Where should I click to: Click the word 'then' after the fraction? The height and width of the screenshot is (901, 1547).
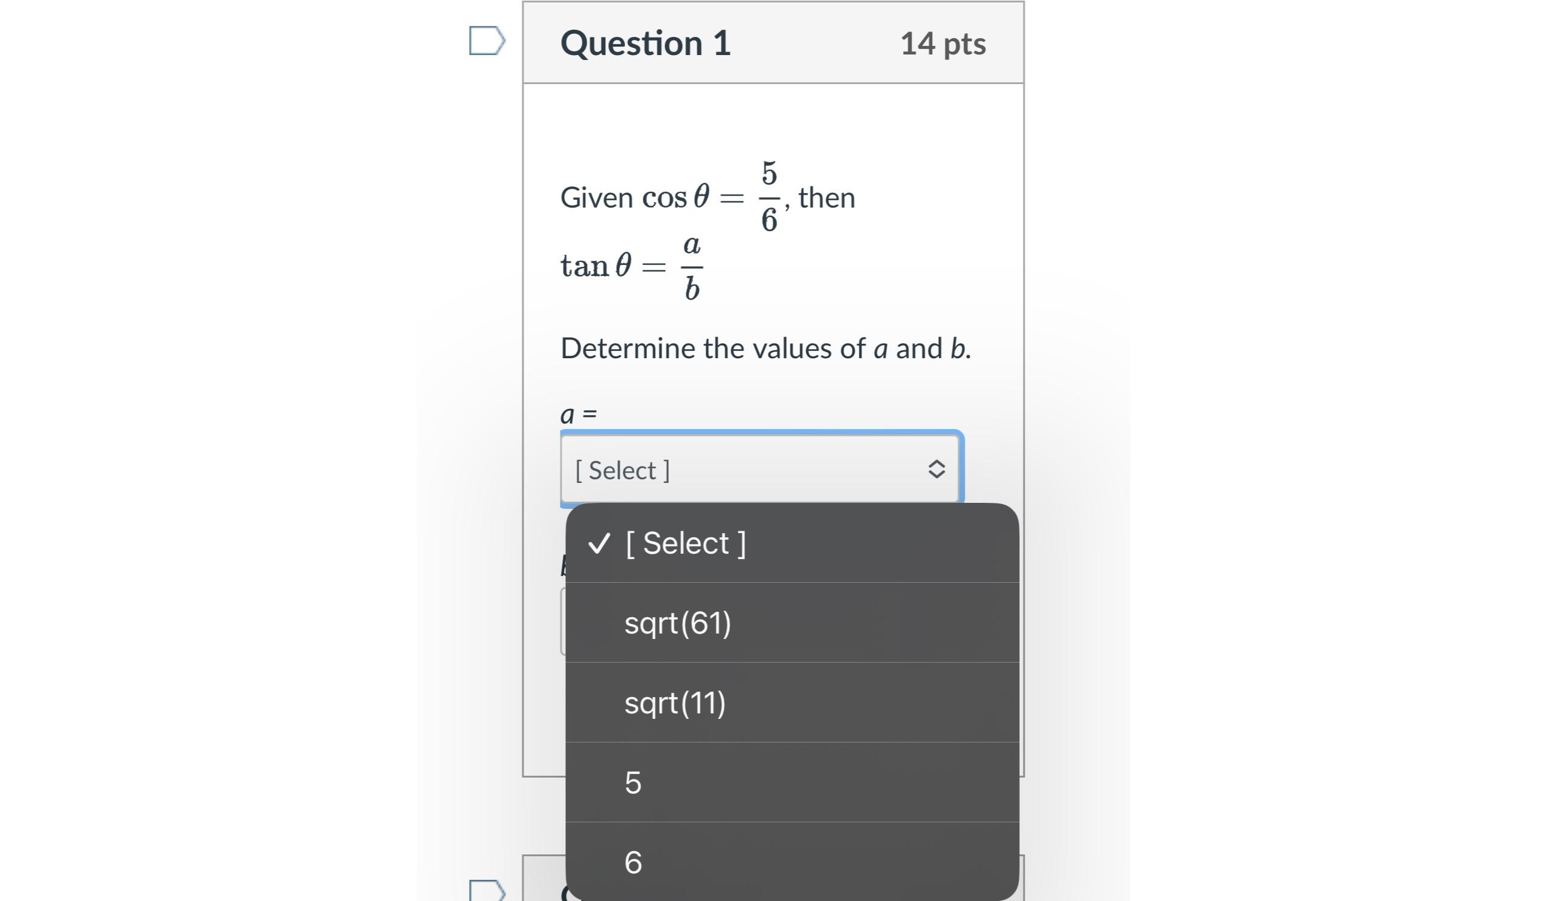(826, 198)
